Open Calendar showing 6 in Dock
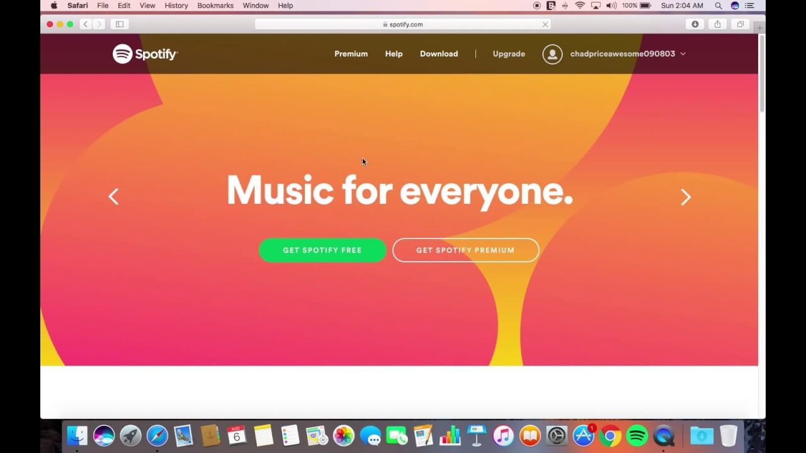 click(x=237, y=435)
